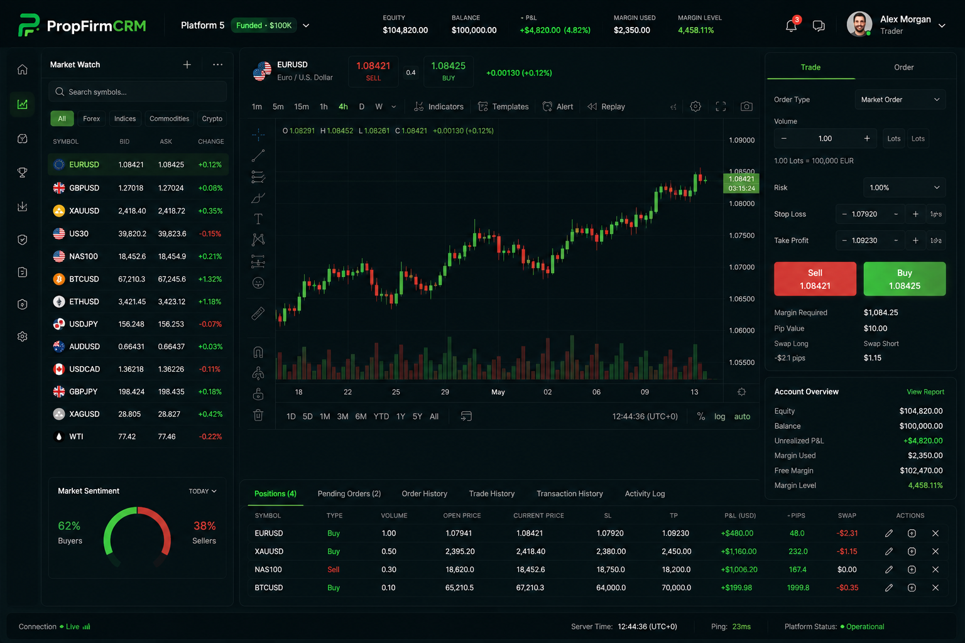965x643 pixels.
Task: Select the magnet snap tool
Action: (258, 352)
